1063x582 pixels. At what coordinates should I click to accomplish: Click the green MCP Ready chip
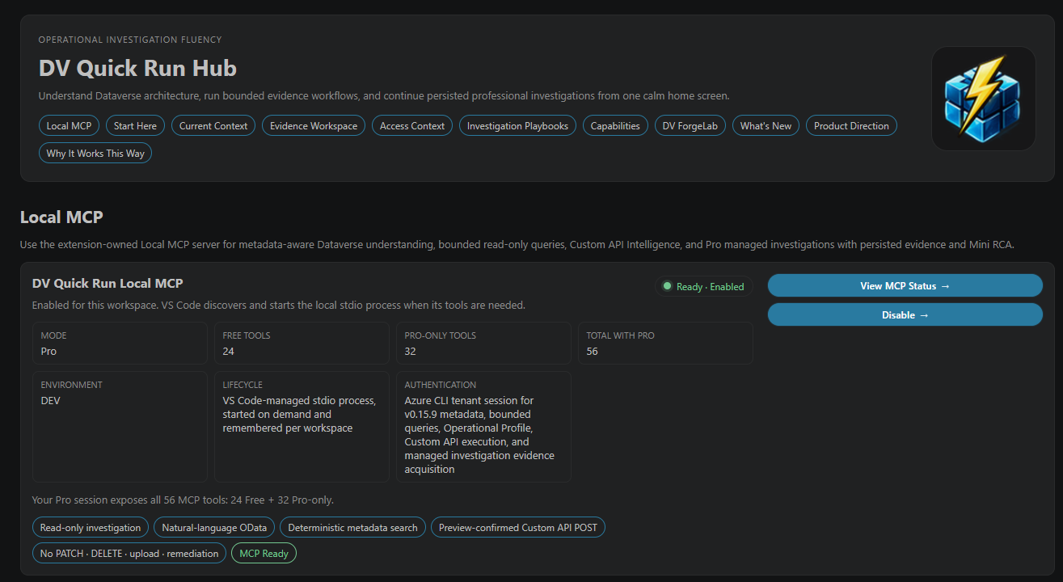point(264,554)
